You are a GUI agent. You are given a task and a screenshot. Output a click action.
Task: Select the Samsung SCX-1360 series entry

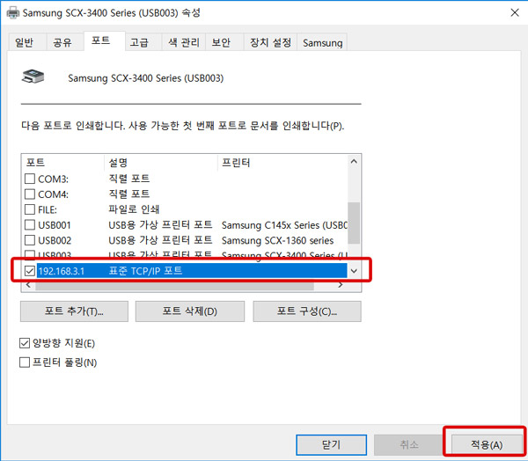[x=277, y=240]
